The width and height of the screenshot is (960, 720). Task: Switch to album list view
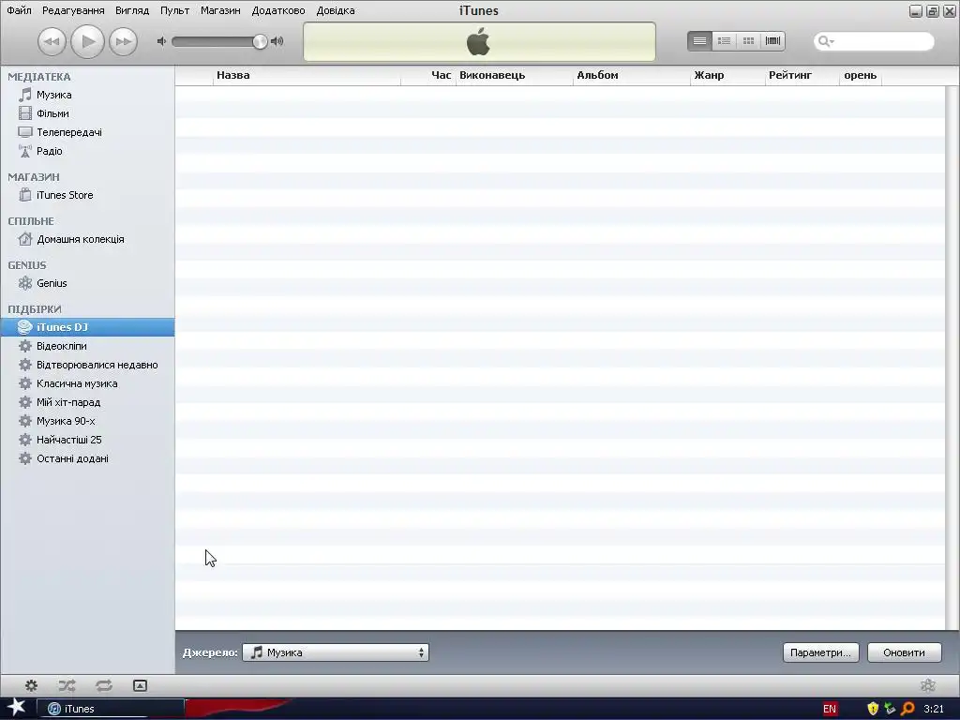pyautogui.click(x=724, y=41)
